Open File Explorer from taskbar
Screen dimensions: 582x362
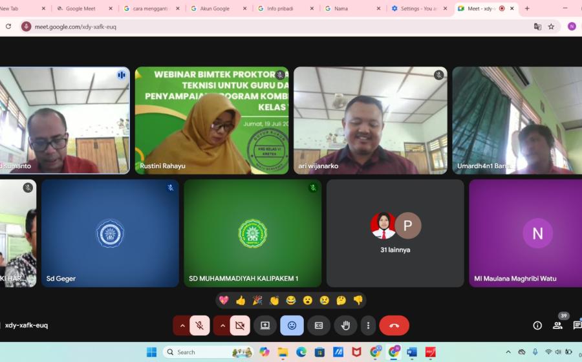[x=283, y=352]
